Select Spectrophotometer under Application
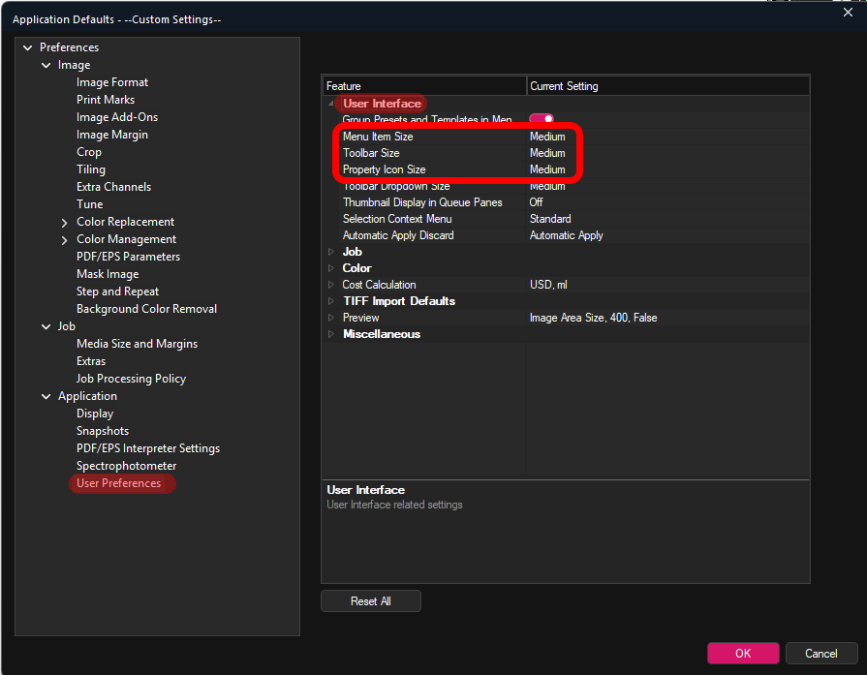867x675 pixels. pos(126,466)
